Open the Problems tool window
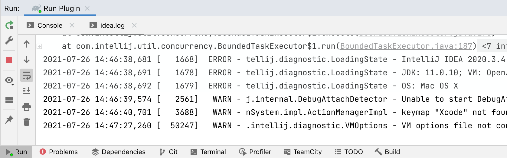Viewport: 507px width, 158px height. point(59,152)
